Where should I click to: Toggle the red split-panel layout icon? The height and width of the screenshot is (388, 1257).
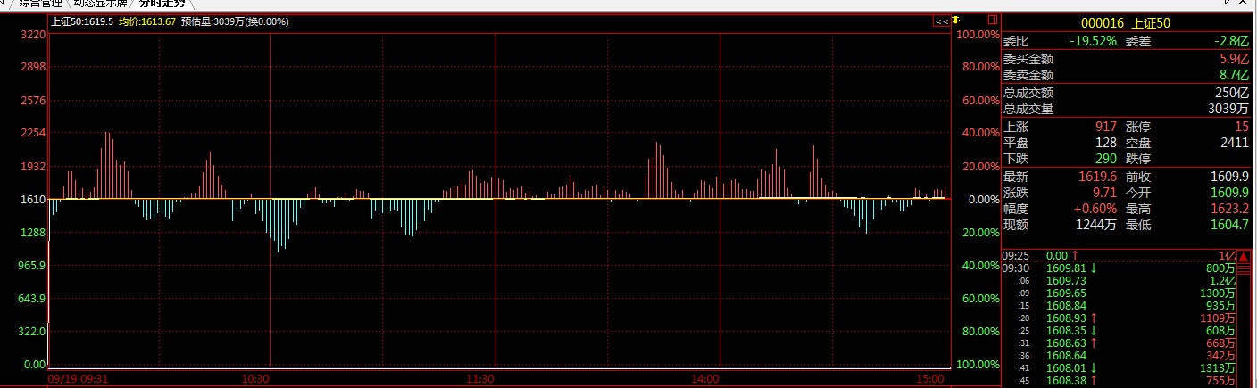click(x=992, y=20)
